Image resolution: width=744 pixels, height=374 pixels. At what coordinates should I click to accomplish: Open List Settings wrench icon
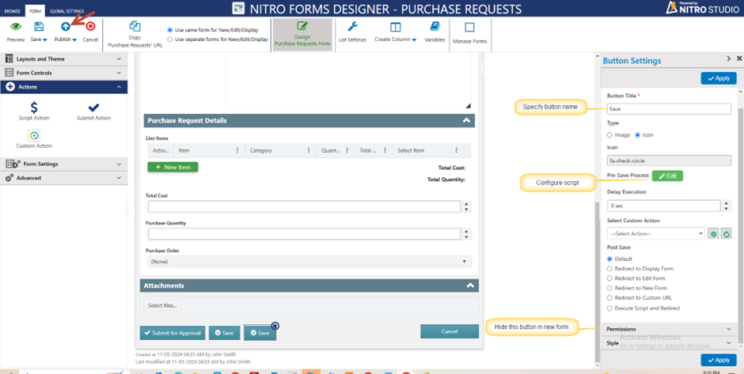[x=352, y=27]
